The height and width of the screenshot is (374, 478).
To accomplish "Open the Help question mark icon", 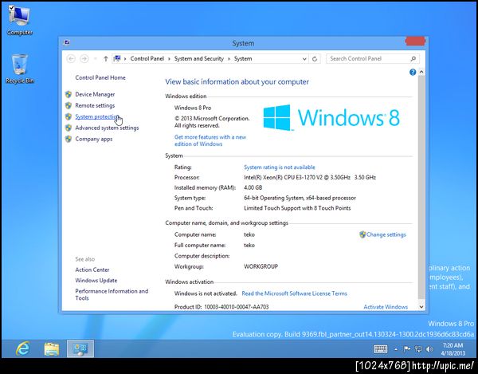I will click(x=413, y=73).
